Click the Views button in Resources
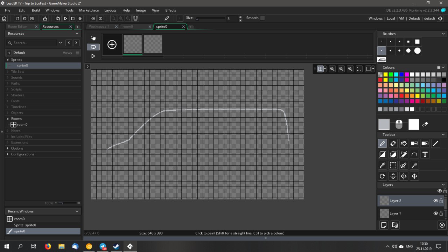This screenshot has width=448, height=252. pyautogui.click(x=67, y=53)
